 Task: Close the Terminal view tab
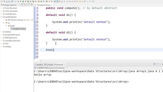click(64, 65)
